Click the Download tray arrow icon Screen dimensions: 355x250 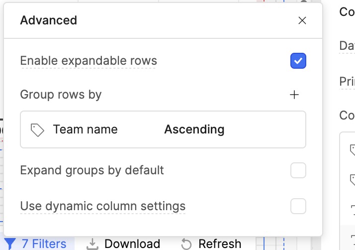pyautogui.click(x=92, y=244)
